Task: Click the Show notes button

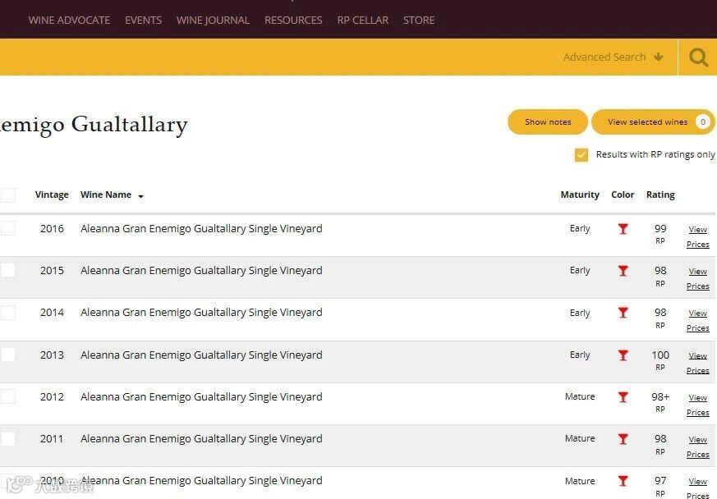Action: pos(548,122)
